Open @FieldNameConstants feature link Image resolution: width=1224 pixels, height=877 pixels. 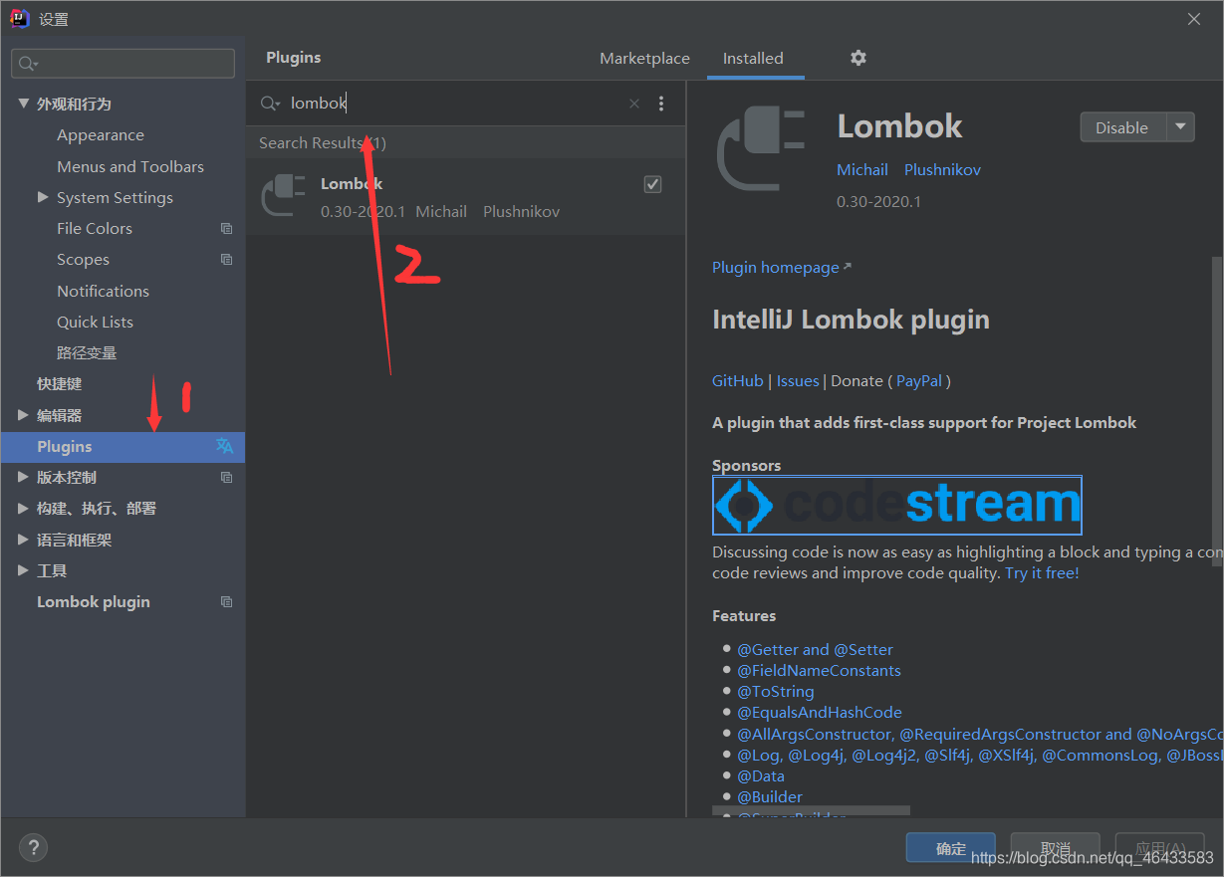coord(819,671)
